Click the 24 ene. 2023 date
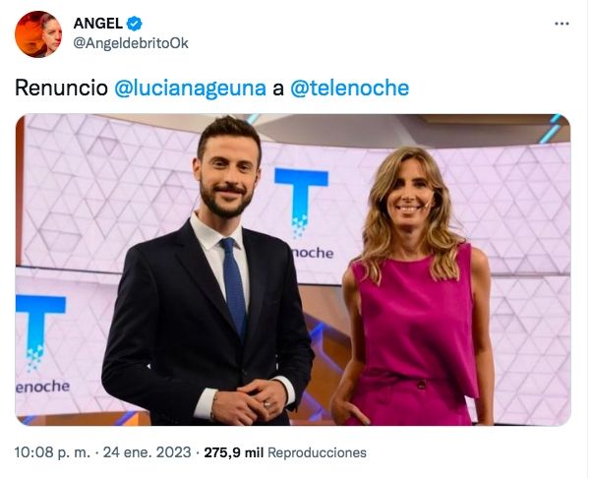Screen dimensions: 590x478 click(x=147, y=452)
